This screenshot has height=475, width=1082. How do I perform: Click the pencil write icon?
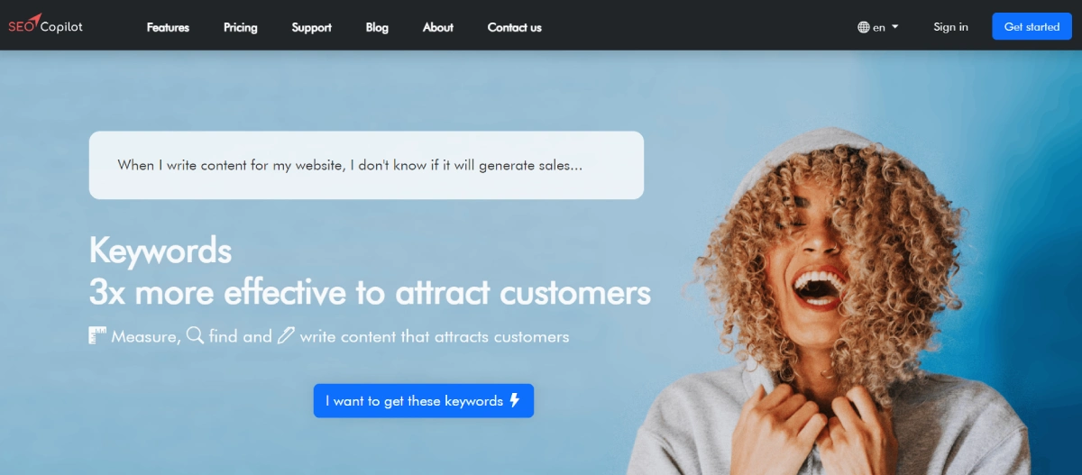(x=286, y=336)
